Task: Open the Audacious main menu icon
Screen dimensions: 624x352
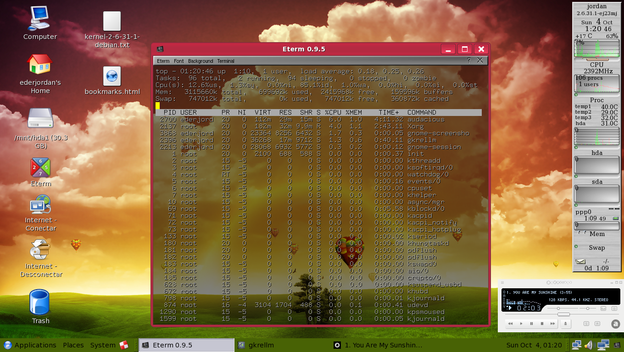Action: (502, 282)
